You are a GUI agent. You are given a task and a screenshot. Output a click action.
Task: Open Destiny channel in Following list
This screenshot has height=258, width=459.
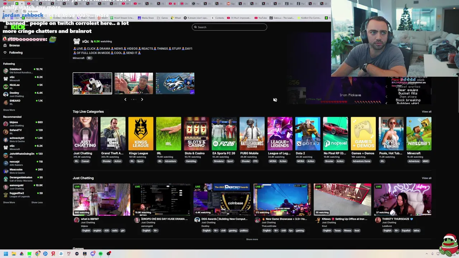(x=23, y=94)
